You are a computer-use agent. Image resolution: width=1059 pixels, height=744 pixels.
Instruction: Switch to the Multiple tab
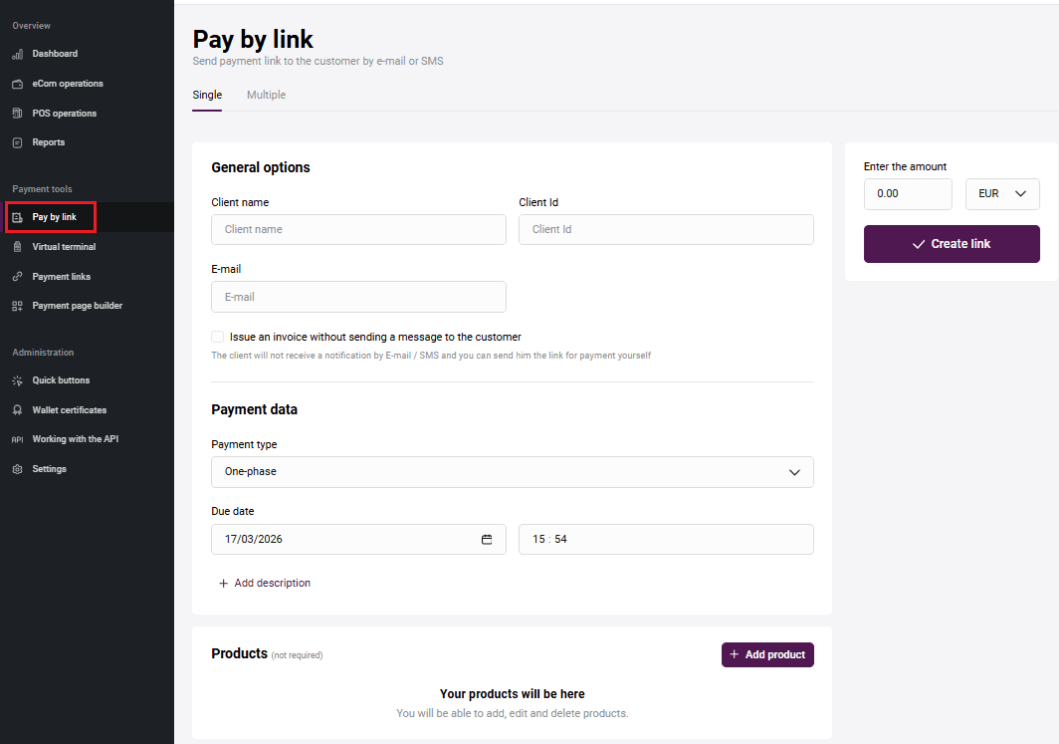tap(266, 96)
